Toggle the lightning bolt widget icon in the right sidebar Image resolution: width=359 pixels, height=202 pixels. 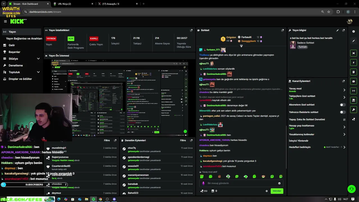[353, 63]
